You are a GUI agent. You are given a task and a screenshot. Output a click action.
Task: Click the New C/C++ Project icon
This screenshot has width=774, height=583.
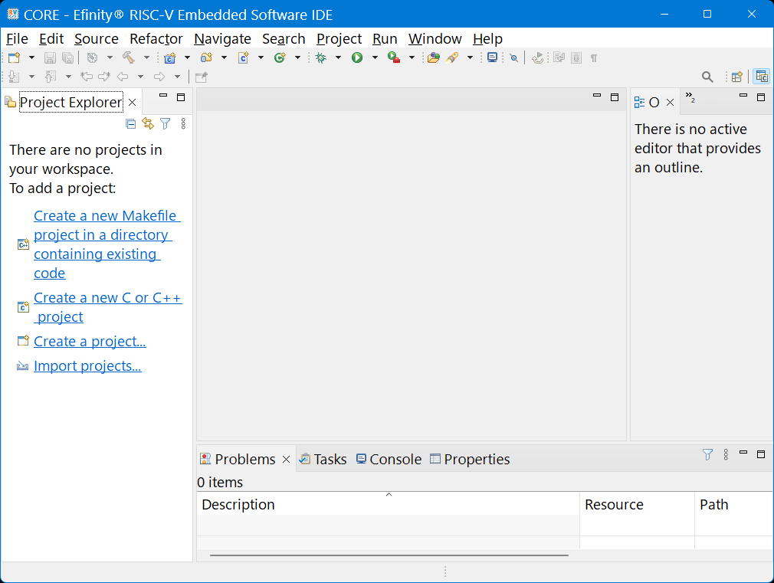169,57
